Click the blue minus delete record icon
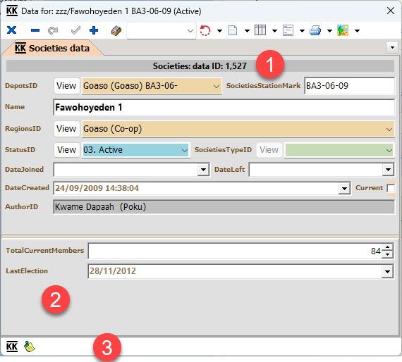Screen dimensions: 402x362 [x=35, y=30]
